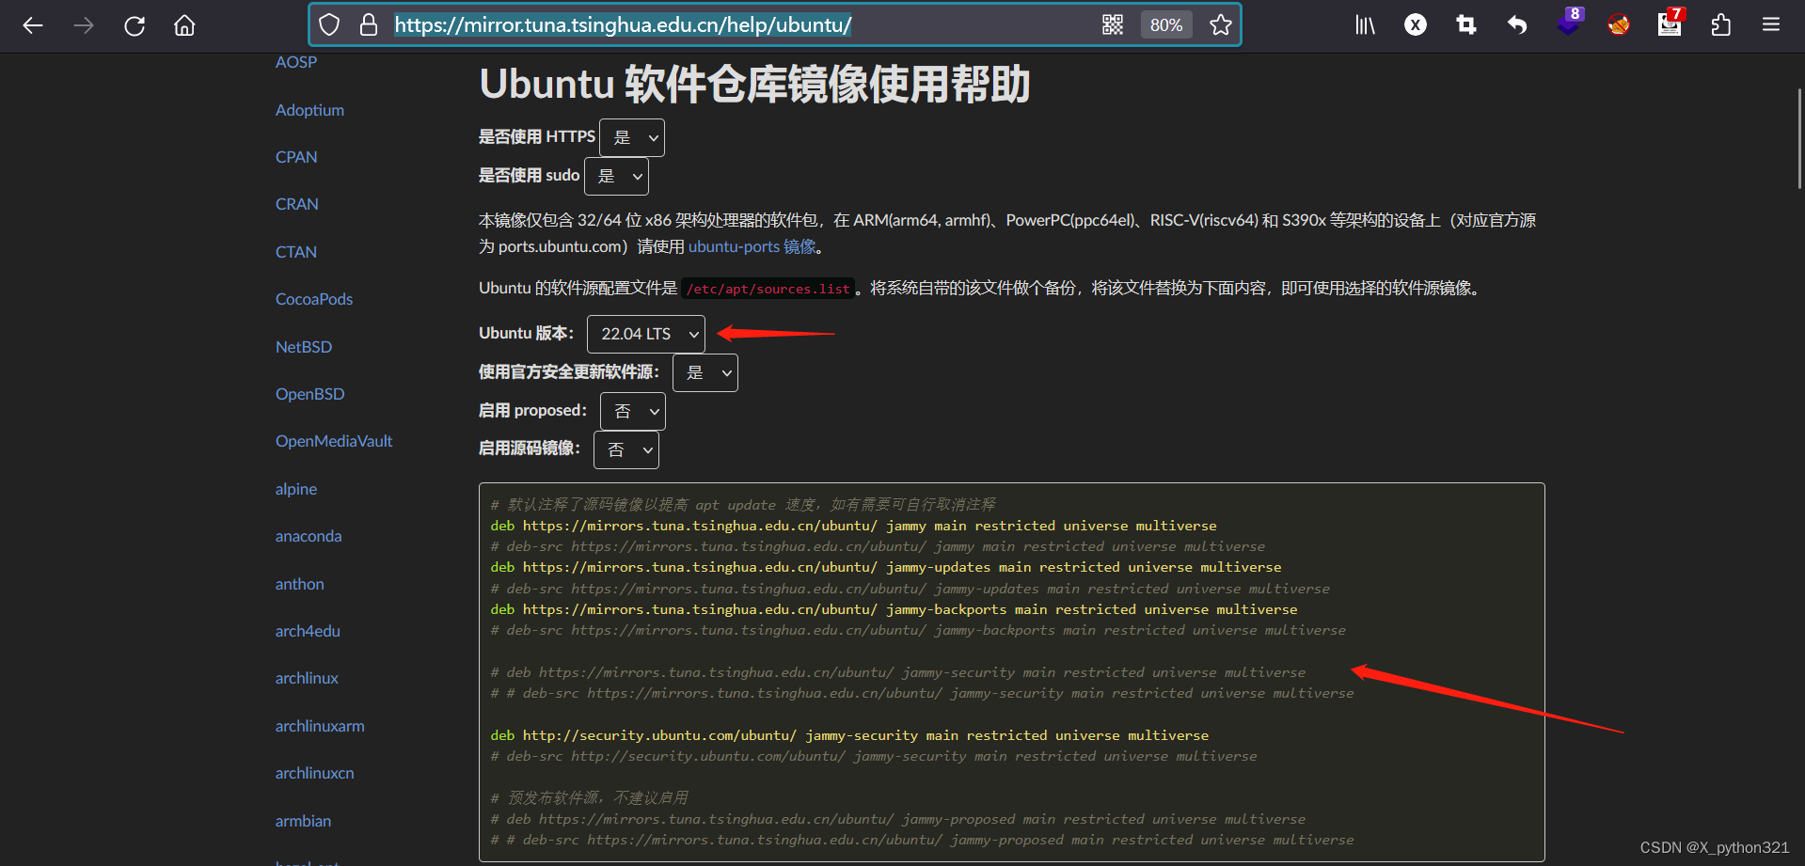
Task: Disable 使用官方安全更新软件源
Action: click(705, 372)
